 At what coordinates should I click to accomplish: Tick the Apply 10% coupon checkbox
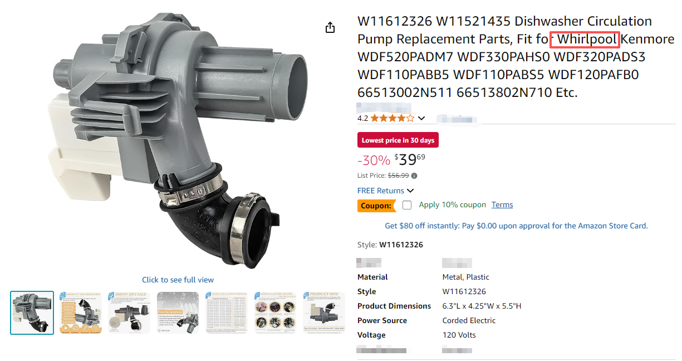[x=407, y=205]
